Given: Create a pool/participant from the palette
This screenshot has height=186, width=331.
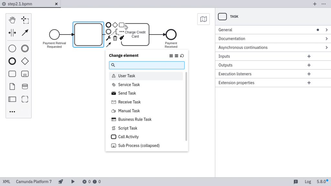Looking at the screenshot, I should 12,99.
